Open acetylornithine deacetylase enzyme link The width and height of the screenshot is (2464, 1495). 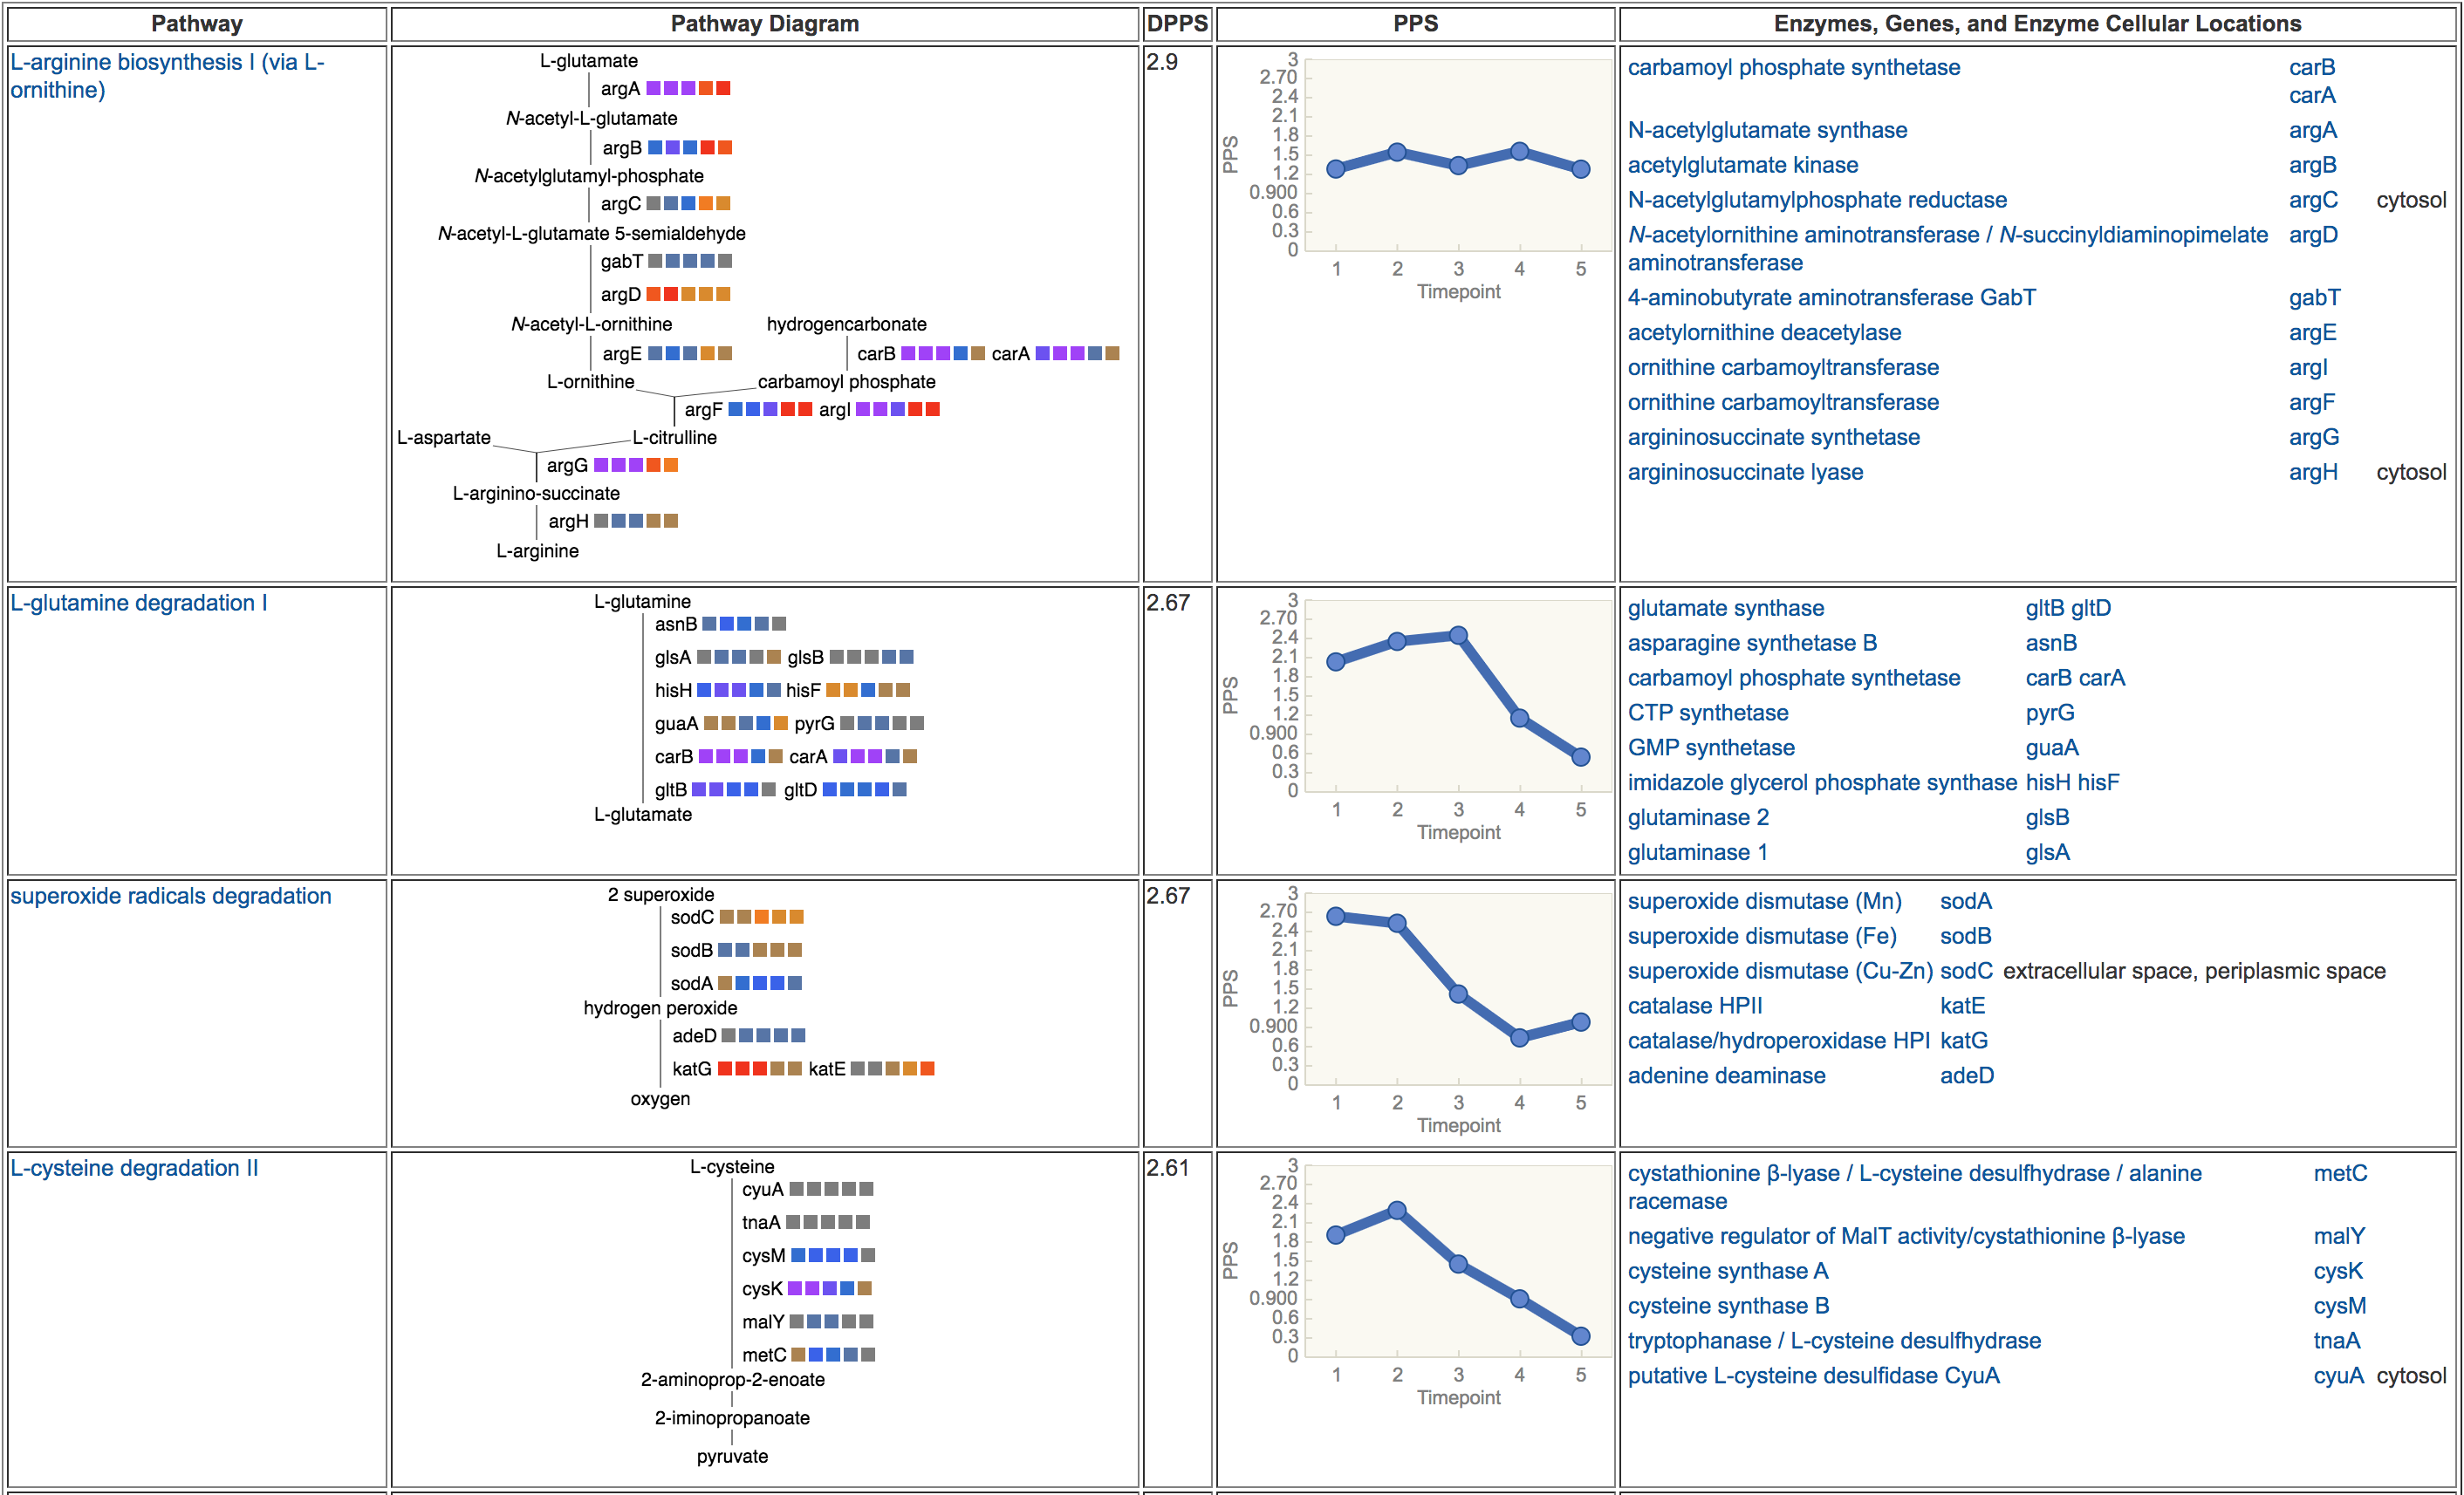pyautogui.click(x=1764, y=333)
